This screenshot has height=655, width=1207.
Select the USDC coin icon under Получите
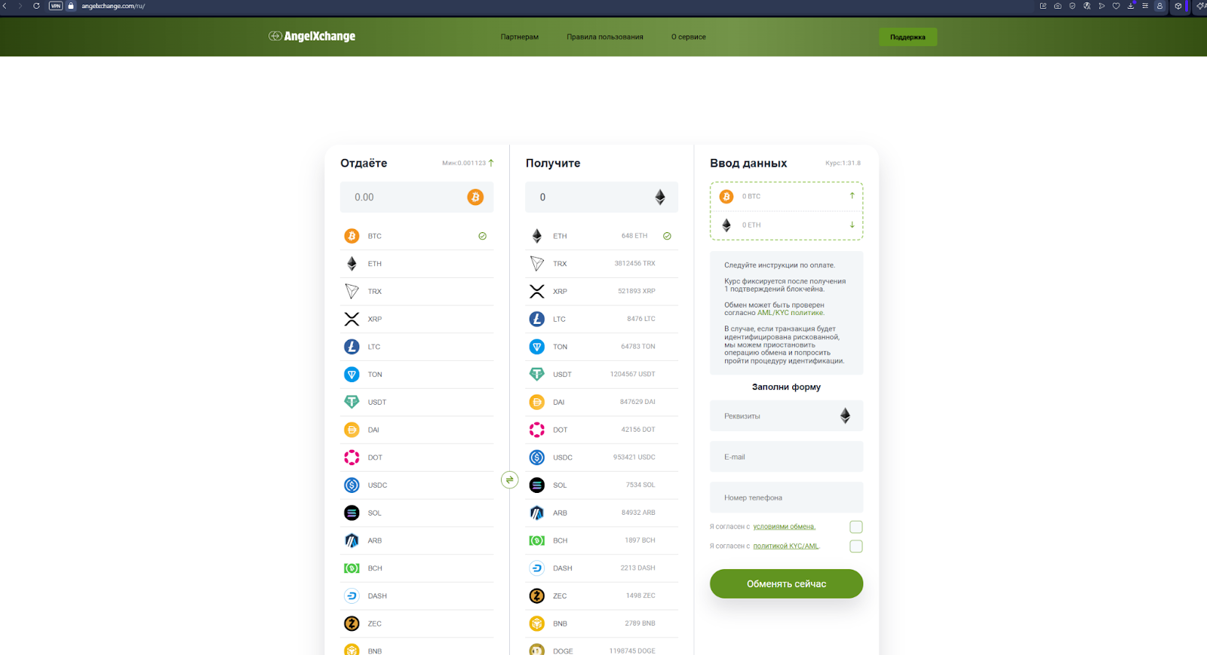click(x=537, y=458)
